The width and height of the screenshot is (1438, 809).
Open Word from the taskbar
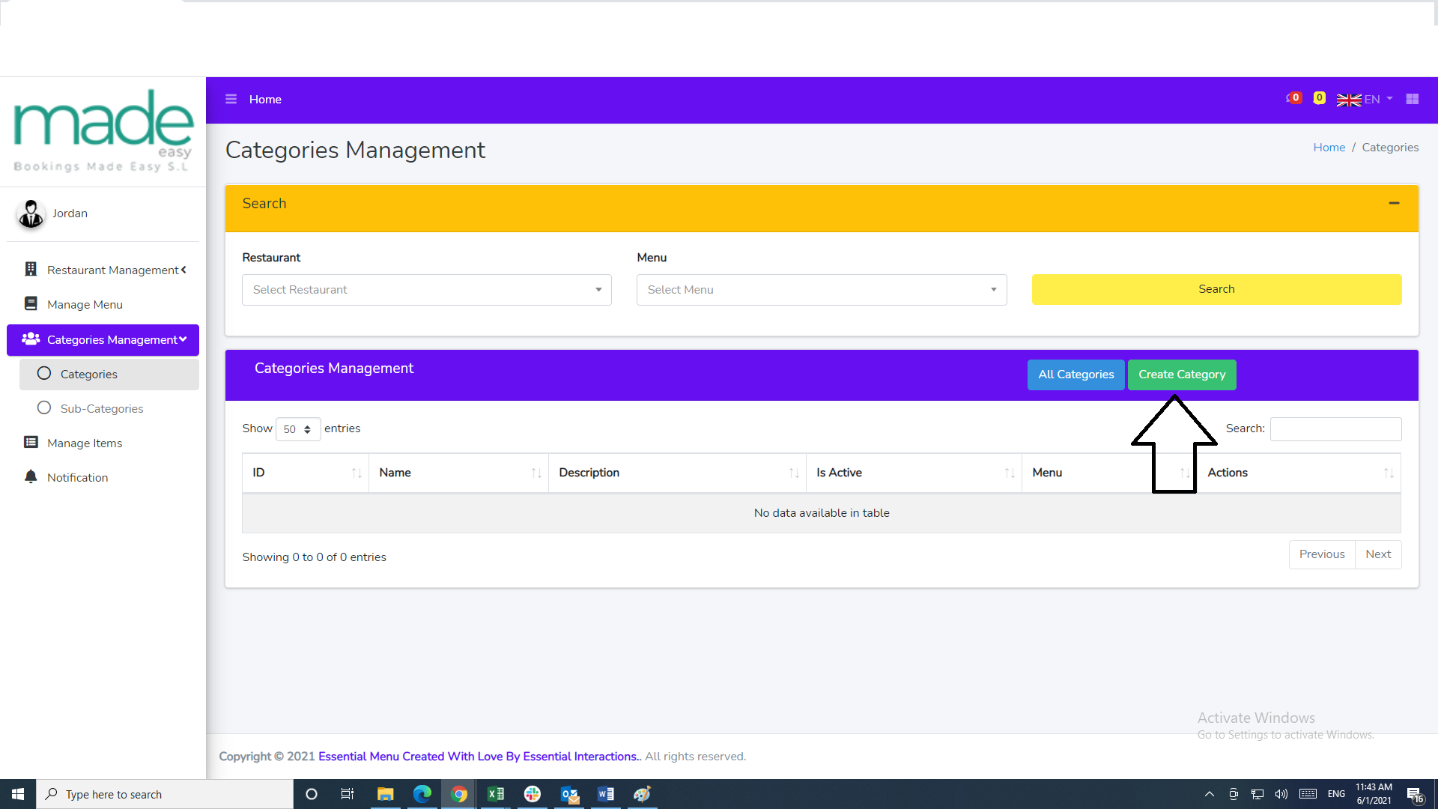tap(606, 794)
